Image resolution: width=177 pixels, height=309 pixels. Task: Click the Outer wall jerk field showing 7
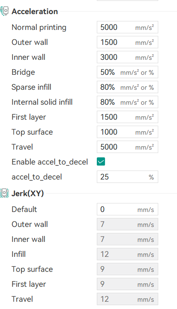coord(128,224)
